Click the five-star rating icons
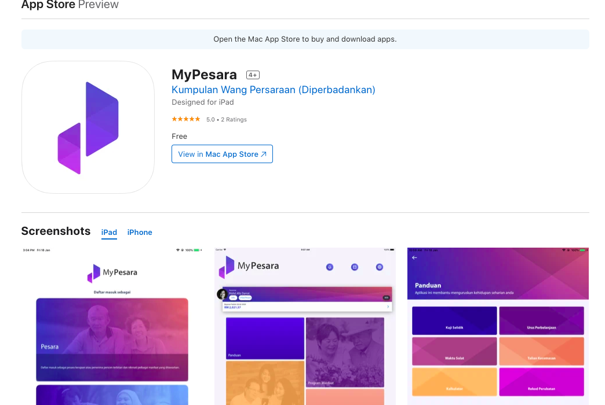605x405 pixels. [x=186, y=119]
